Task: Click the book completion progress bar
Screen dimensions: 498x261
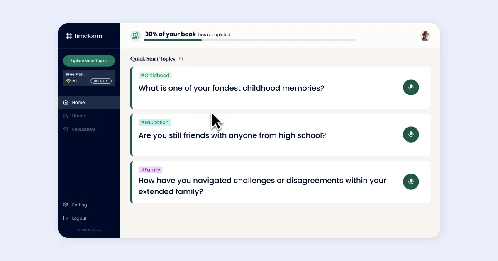Action: pos(250,40)
